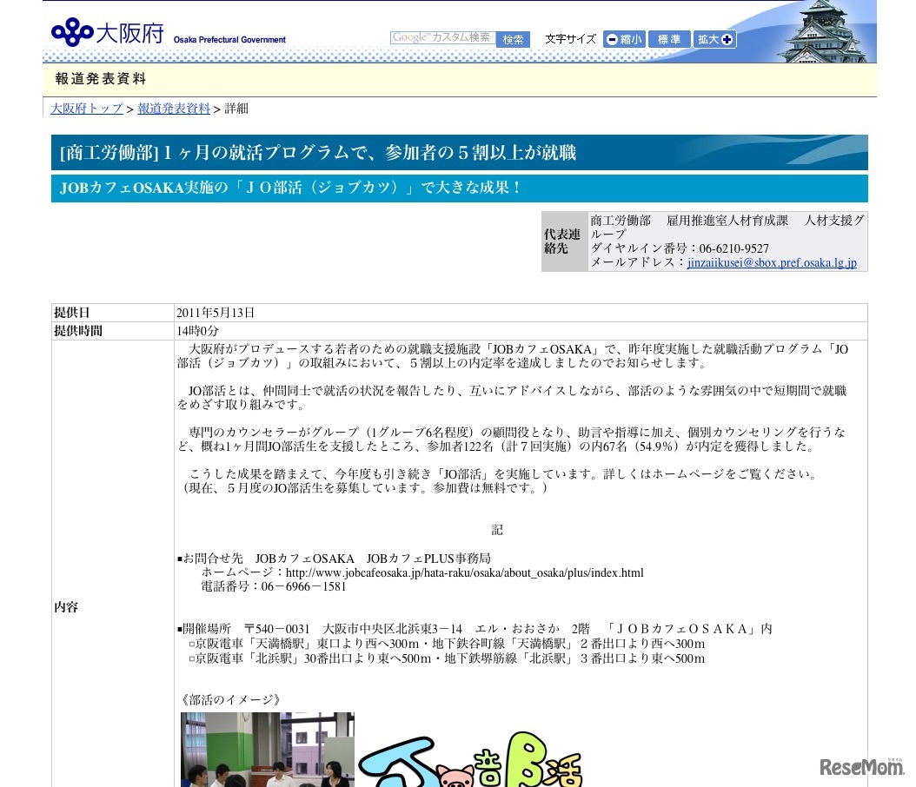
Task: Click the 内容 row label
Action: pyautogui.click(x=66, y=607)
